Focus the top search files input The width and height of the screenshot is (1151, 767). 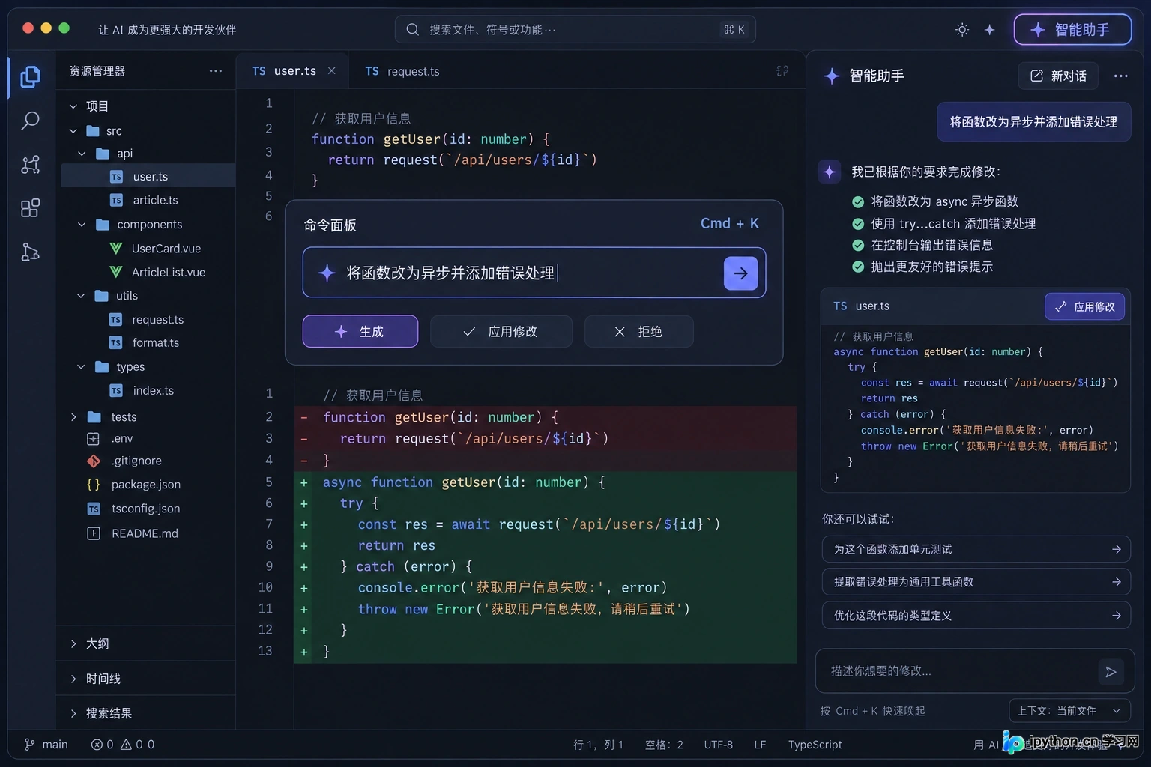tap(575, 29)
